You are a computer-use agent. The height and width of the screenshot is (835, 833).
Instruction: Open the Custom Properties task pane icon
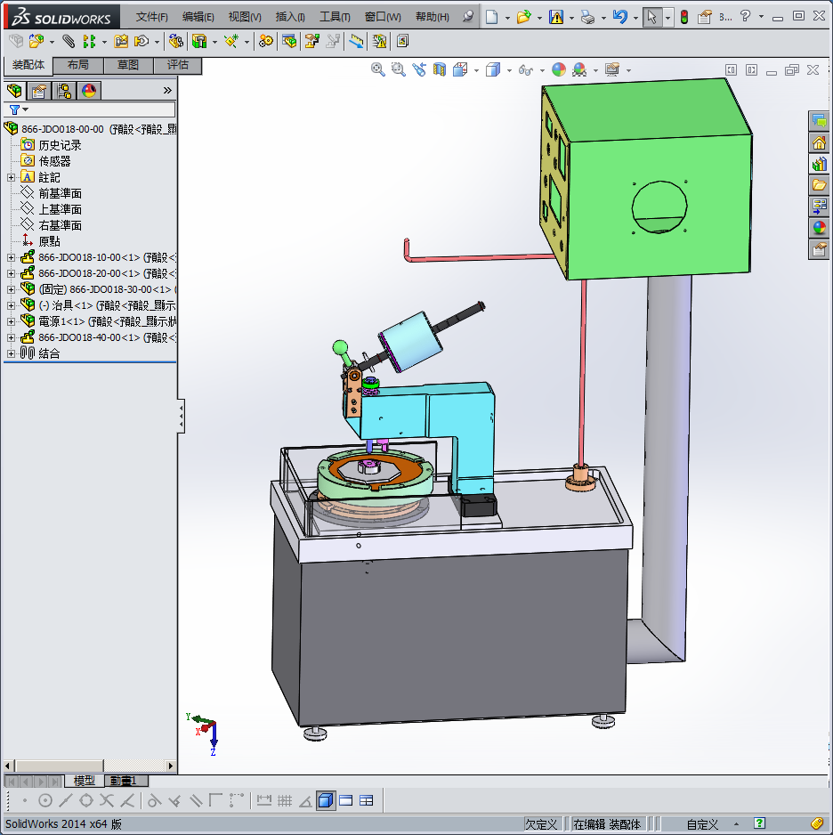tap(819, 249)
